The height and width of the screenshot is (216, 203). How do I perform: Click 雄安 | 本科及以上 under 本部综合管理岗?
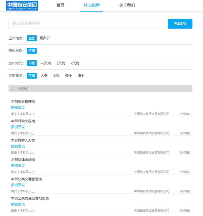point(23,114)
